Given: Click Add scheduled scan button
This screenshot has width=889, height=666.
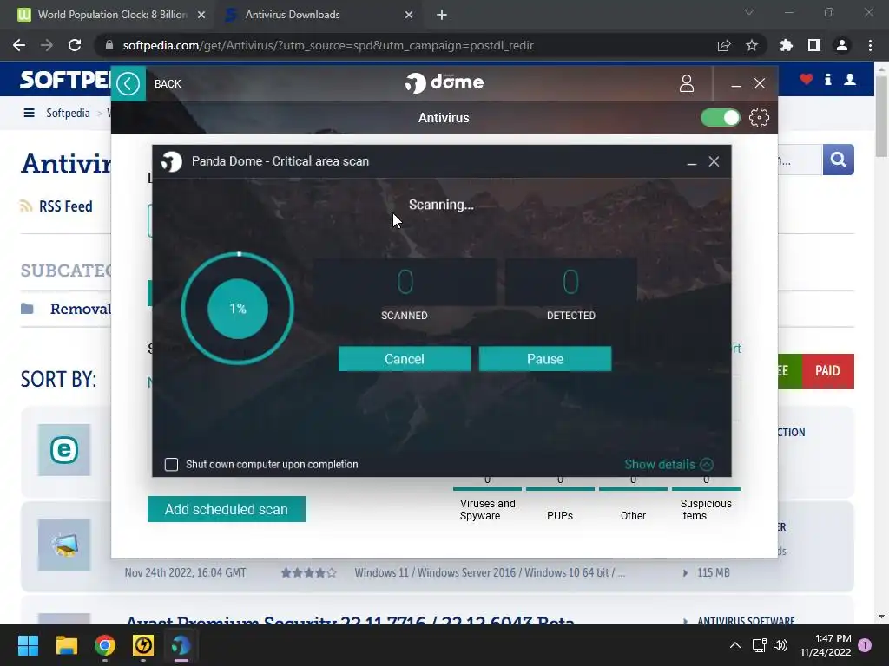Looking at the screenshot, I should 227,509.
